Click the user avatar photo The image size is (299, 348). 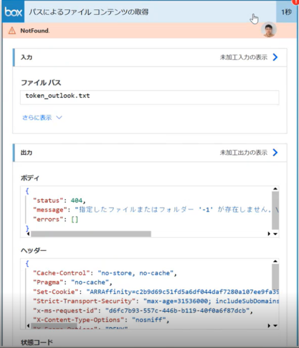(268, 29)
